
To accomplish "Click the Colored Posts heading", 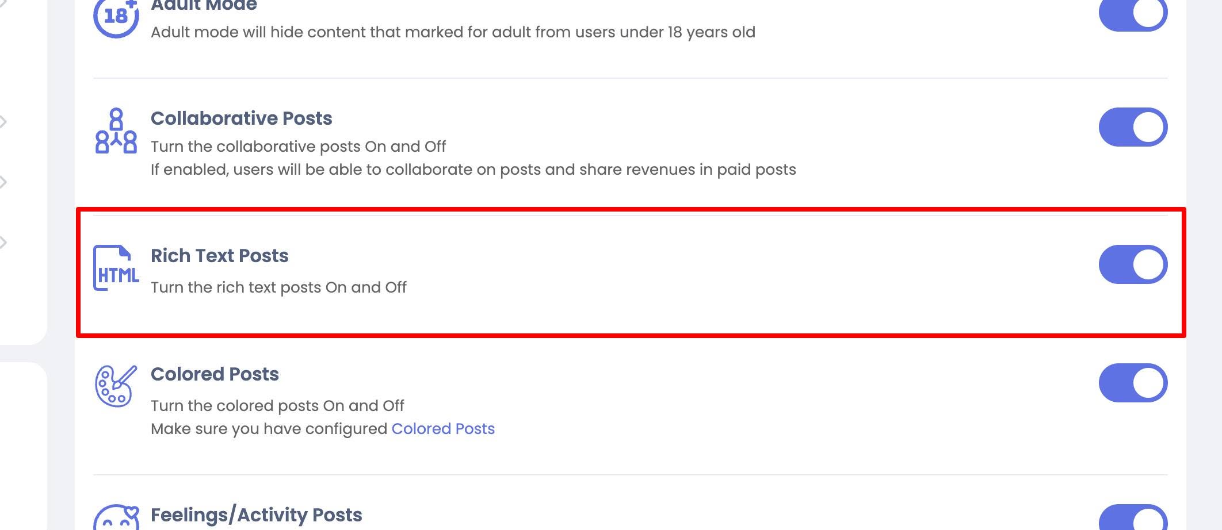I will click(x=215, y=374).
